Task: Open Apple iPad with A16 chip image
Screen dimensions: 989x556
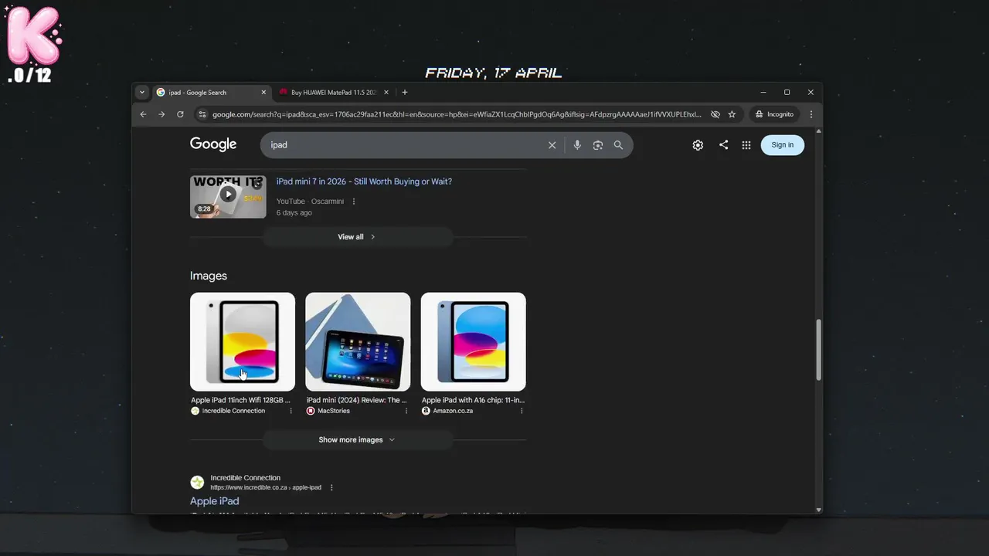Action: click(x=473, y=341)
